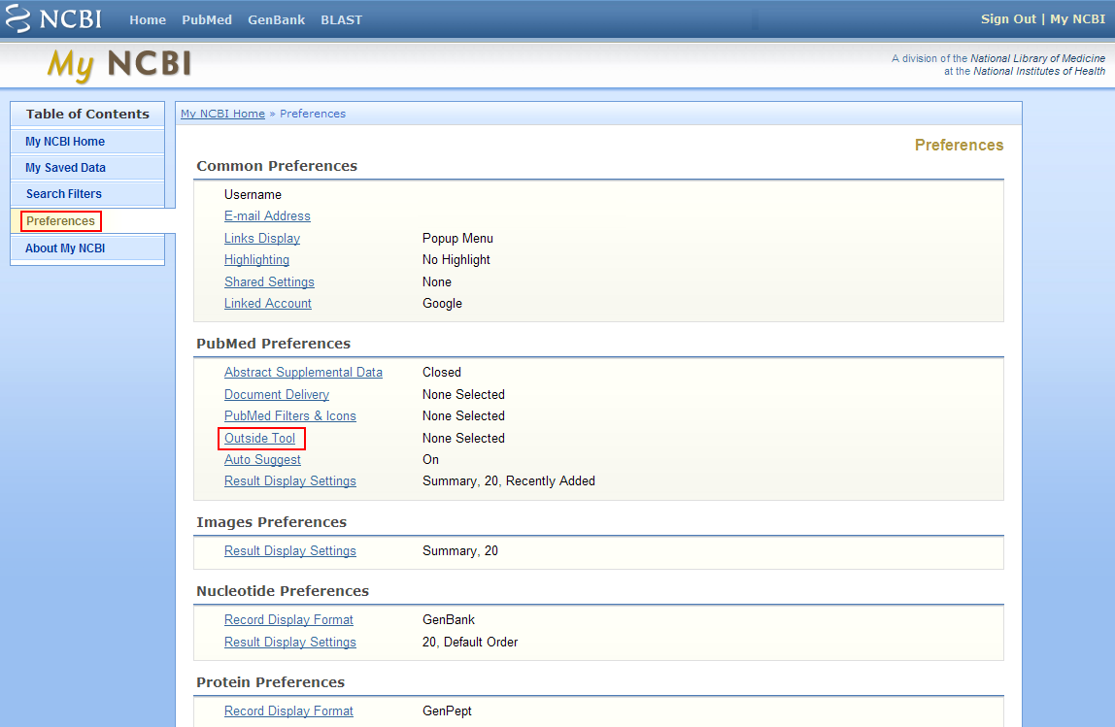Viewport: 1115px width, 727px height.
Task: Open the Links Display preference
Action: (x=262, y=238)
